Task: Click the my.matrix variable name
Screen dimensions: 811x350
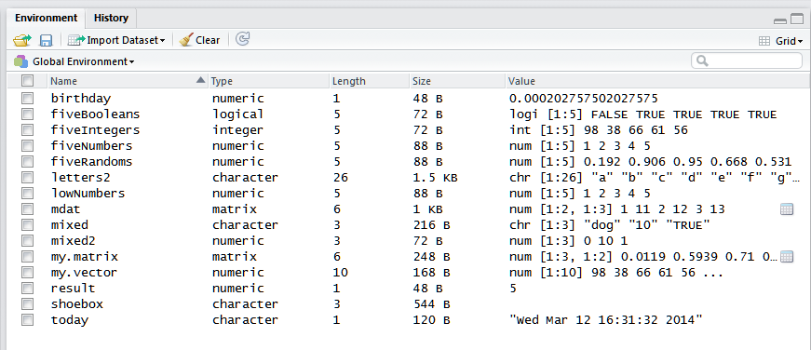Action: click(x=85, y=257)
